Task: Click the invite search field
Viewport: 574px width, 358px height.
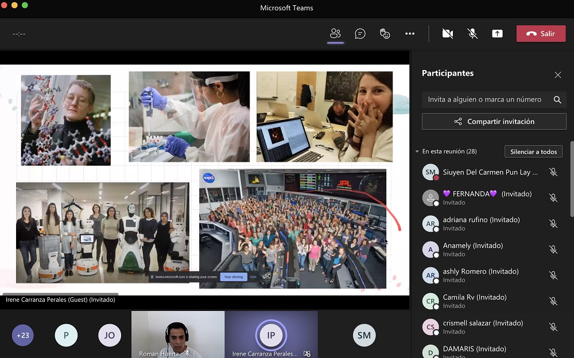Action: point(494,100)
